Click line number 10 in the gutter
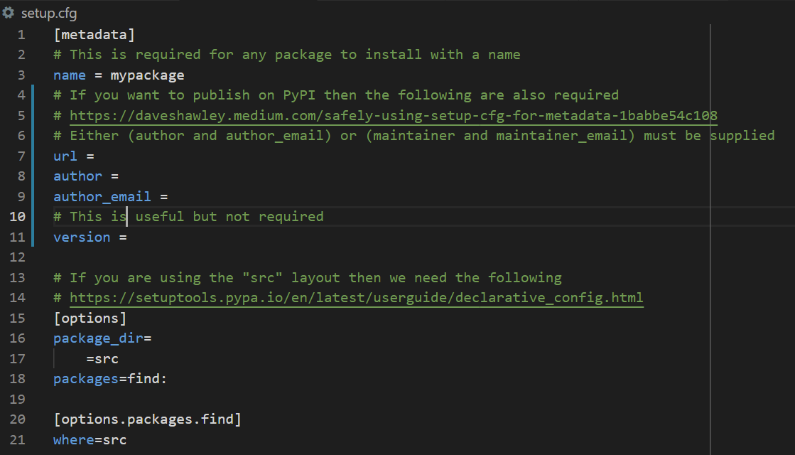 17,217
